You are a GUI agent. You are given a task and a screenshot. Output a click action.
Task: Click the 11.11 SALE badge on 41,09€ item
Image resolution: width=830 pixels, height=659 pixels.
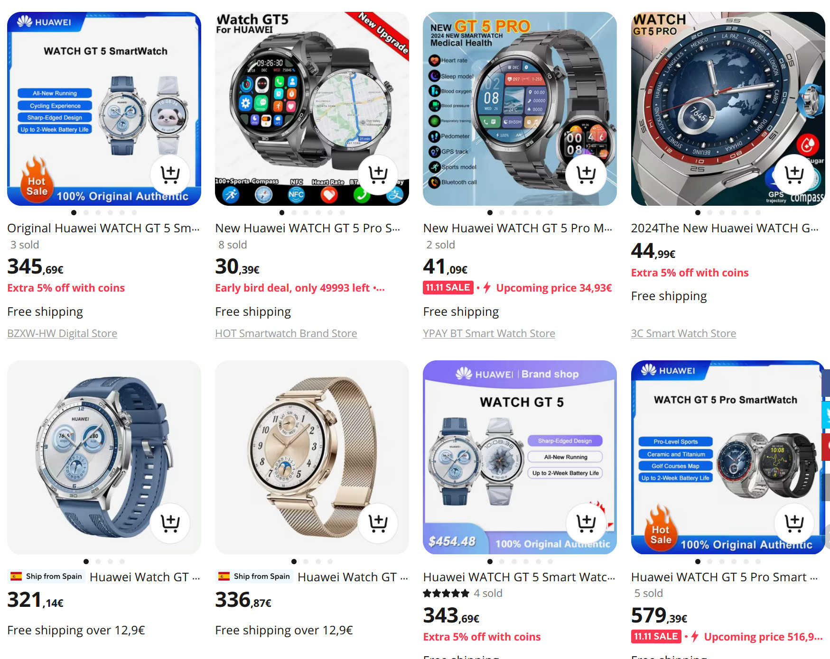click(448, 288)
